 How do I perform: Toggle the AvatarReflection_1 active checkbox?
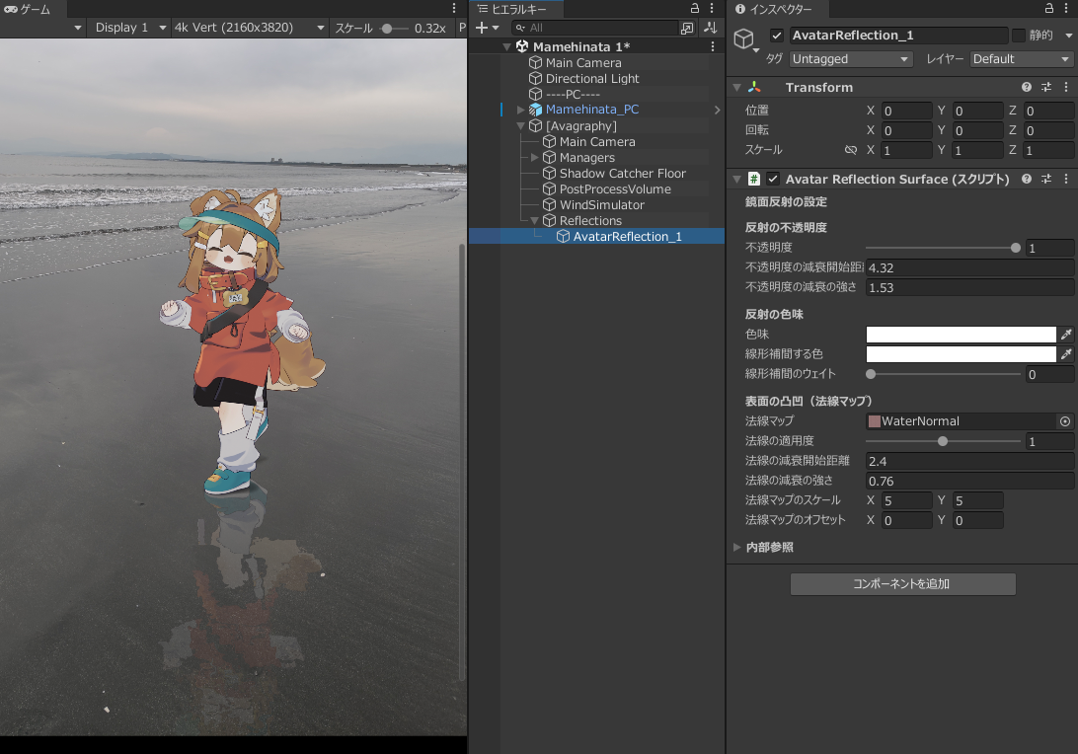tap(777, 36)
